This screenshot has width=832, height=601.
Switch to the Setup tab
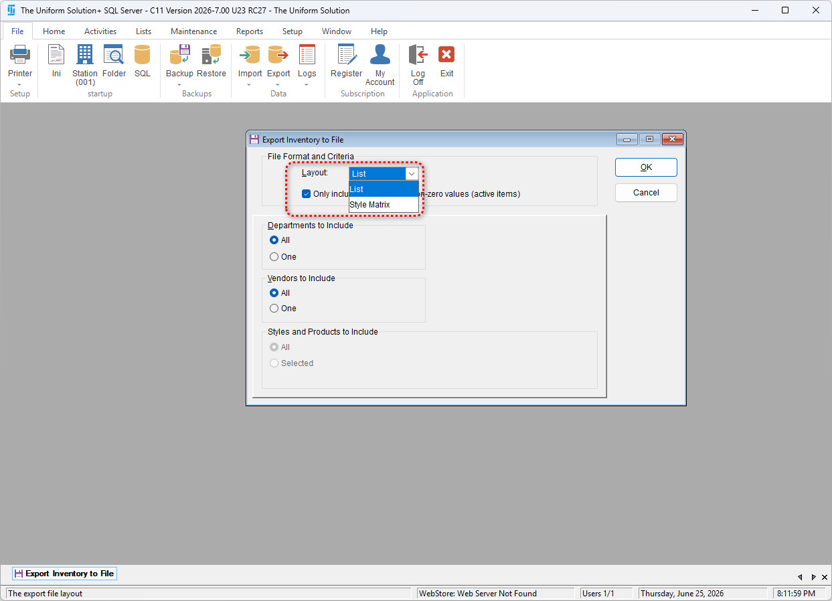tap(292, 31)
